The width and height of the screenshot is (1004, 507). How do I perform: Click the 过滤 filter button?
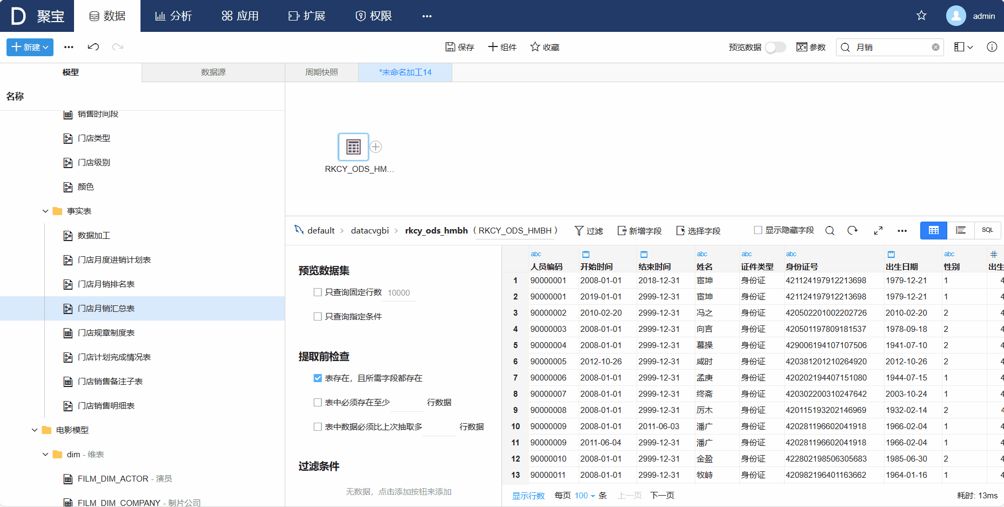(588, 231)
